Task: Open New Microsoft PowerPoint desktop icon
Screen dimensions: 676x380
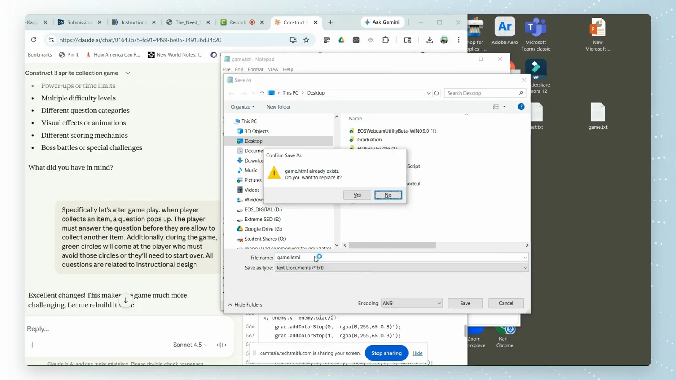Action: click(x=597, y=35)
